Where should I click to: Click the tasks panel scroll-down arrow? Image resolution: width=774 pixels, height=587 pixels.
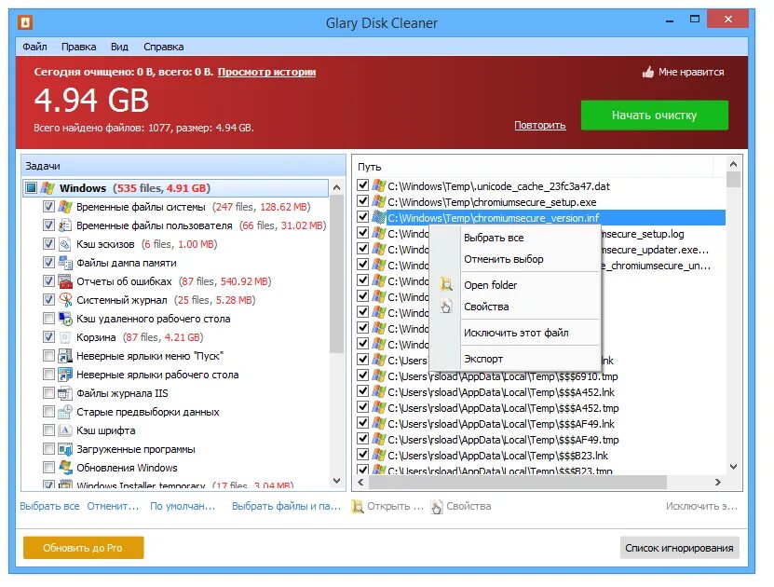point(336,481)
